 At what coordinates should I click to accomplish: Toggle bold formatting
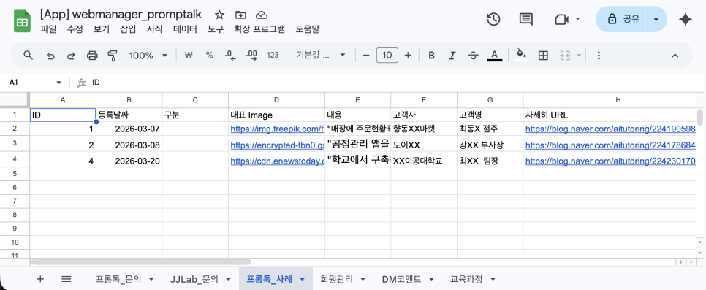431,56
